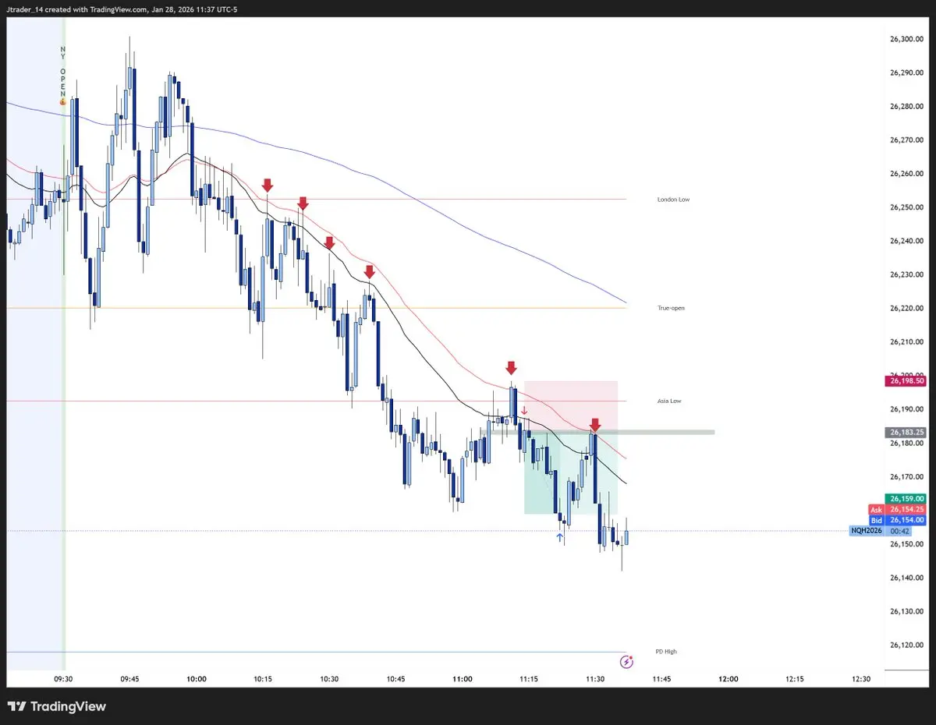Select the 26,159.00 green price tag

[905, 498]
